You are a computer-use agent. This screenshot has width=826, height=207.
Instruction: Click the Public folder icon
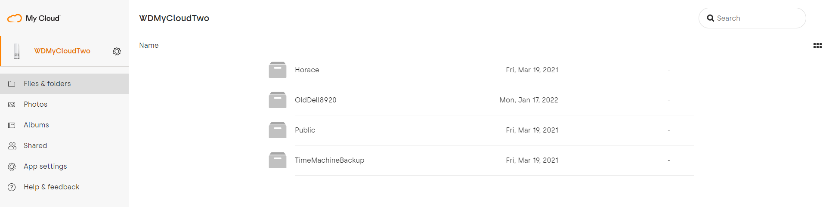278,130
